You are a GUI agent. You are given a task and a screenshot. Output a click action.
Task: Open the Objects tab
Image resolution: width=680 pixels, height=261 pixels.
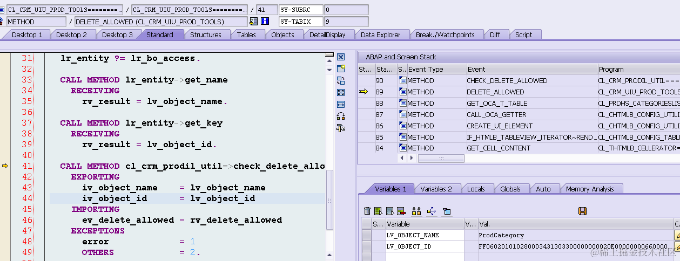pos(283,35)
